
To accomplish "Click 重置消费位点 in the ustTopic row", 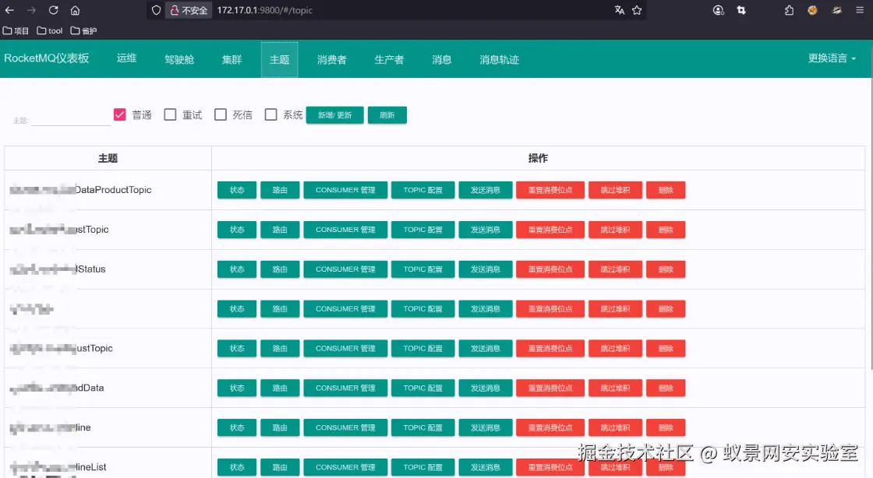I will click(x=550, y=349).
